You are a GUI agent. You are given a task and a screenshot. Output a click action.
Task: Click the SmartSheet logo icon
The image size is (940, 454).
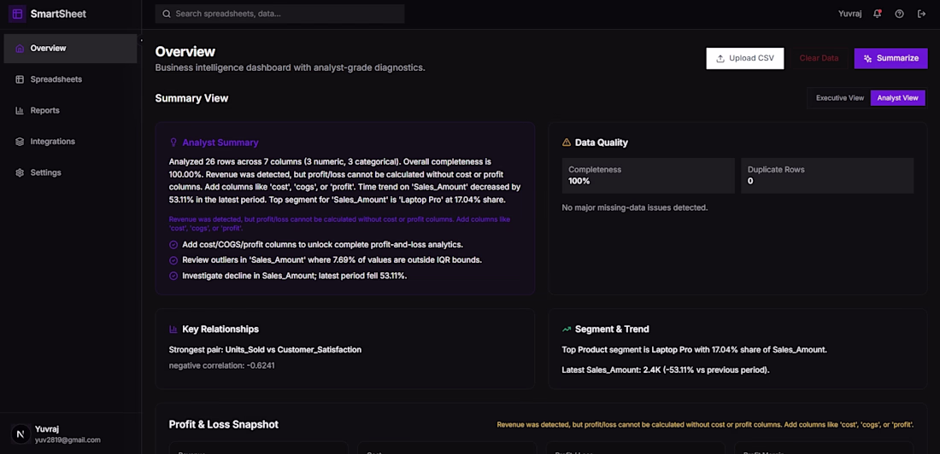(17, 14)
